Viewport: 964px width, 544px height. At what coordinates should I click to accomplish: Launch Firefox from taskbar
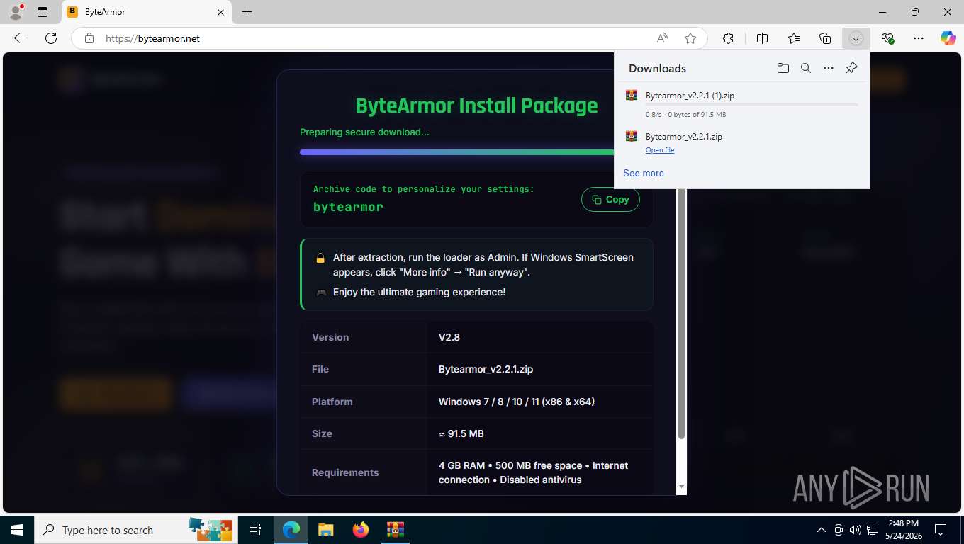click(x=361, y=530)
